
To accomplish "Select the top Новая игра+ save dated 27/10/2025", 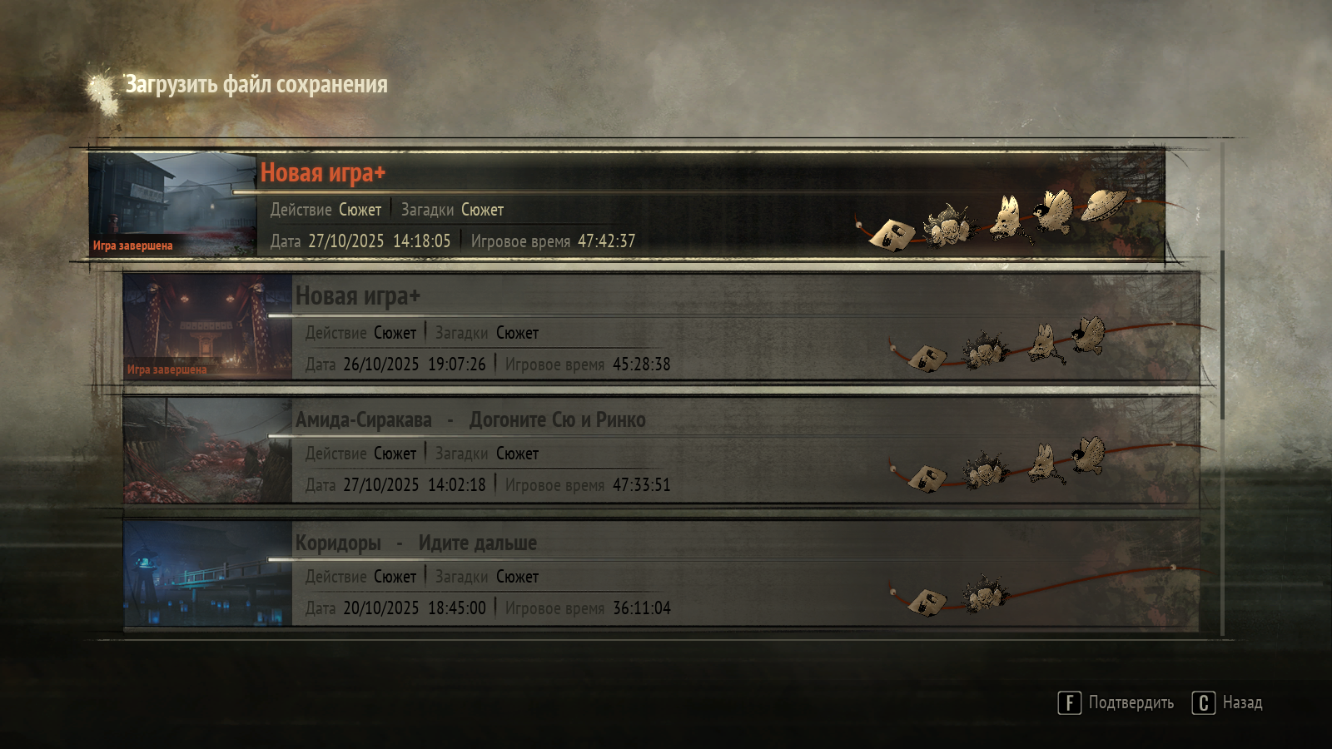I will [627, 205].
